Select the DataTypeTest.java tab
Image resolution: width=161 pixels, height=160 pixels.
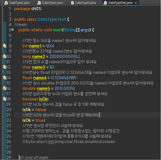click(x=120, y=3)
